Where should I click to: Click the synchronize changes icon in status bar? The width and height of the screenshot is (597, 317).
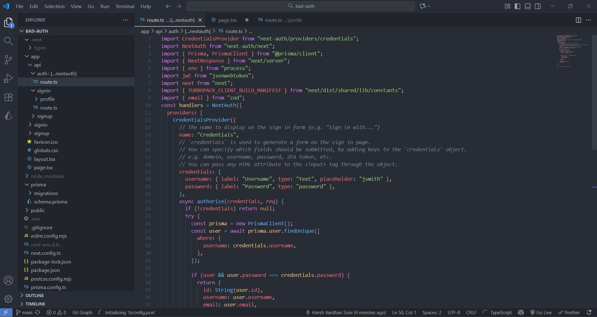pyautogui.click(x=39, y=313)
